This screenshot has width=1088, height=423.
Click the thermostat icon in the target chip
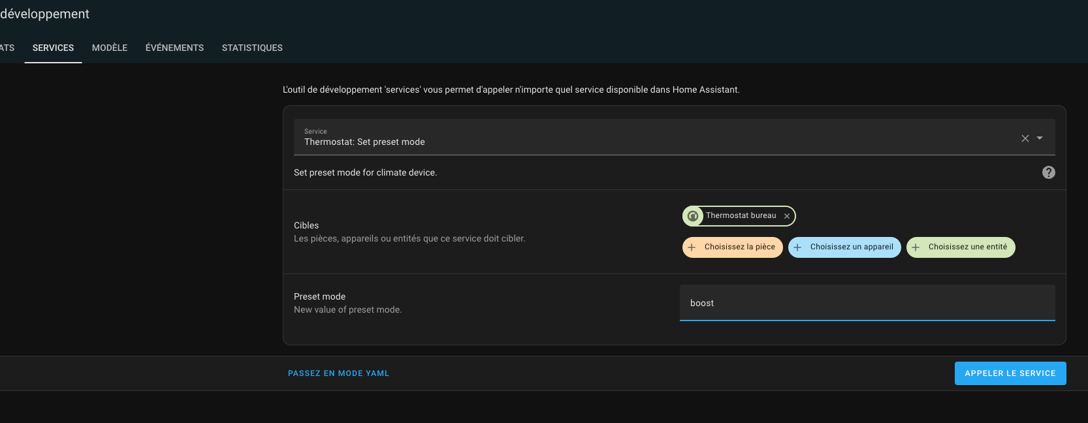693,216
